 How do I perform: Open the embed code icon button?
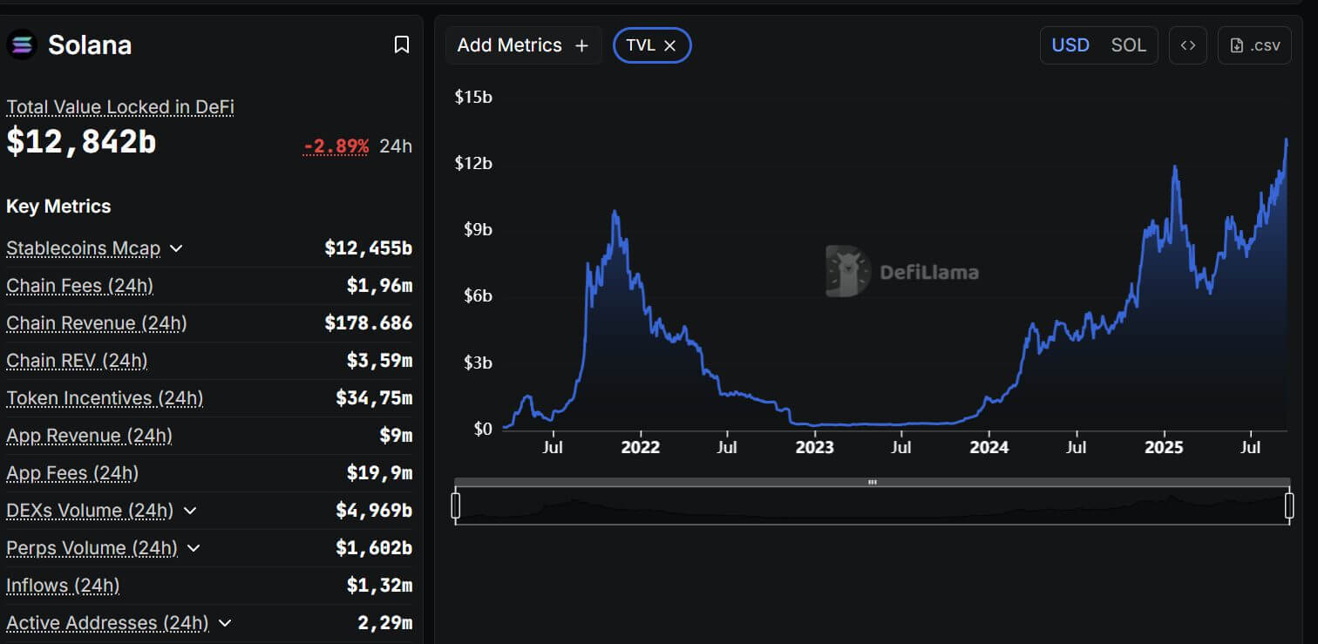[1187, 45]
